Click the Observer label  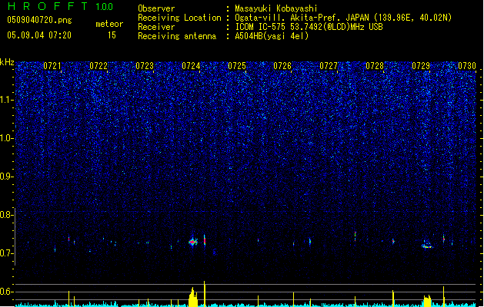coord(156,8)
